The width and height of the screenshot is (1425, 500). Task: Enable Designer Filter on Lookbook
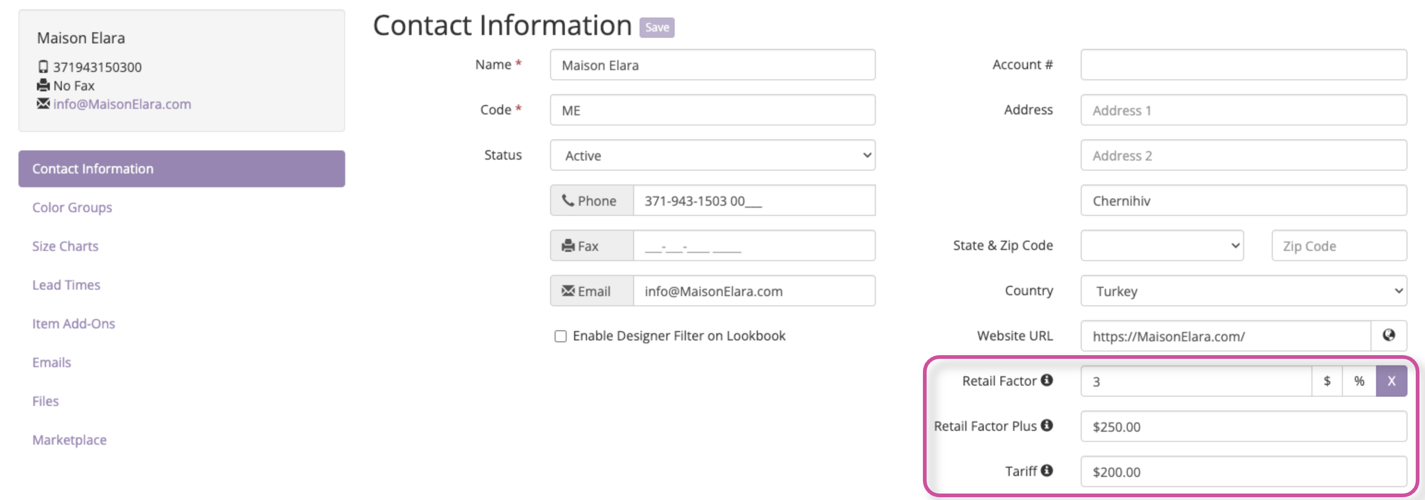560,335
